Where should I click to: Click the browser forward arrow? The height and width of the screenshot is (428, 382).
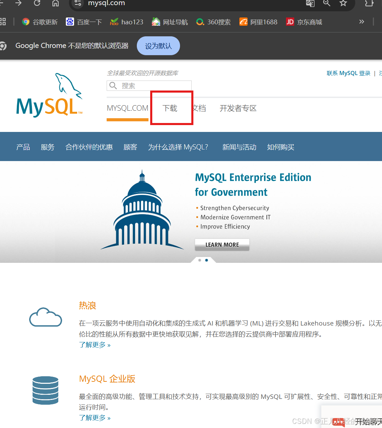click(x=18, y=3)
